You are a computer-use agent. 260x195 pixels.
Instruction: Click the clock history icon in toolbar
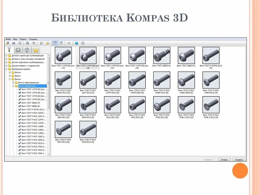tap(20, 43)
